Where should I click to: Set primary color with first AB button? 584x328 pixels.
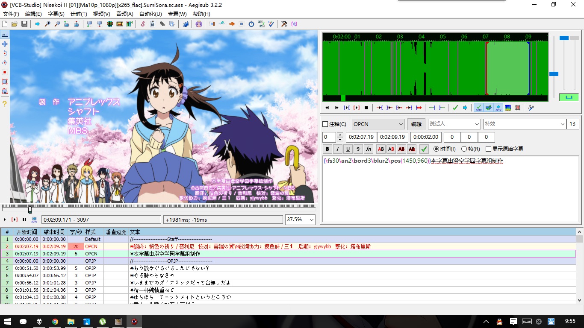pyautogui.click(x=380, y=149)
